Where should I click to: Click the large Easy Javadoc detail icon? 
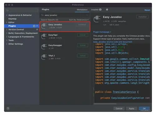click(97, 19)
